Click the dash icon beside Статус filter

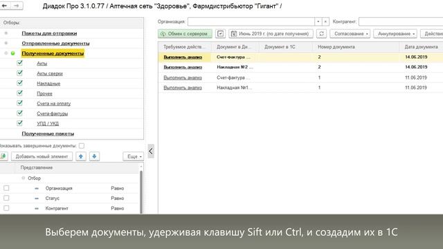[x=37, y=199]
